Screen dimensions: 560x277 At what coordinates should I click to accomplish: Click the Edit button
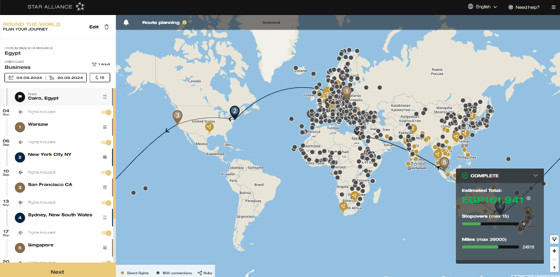tap(94, 27)
